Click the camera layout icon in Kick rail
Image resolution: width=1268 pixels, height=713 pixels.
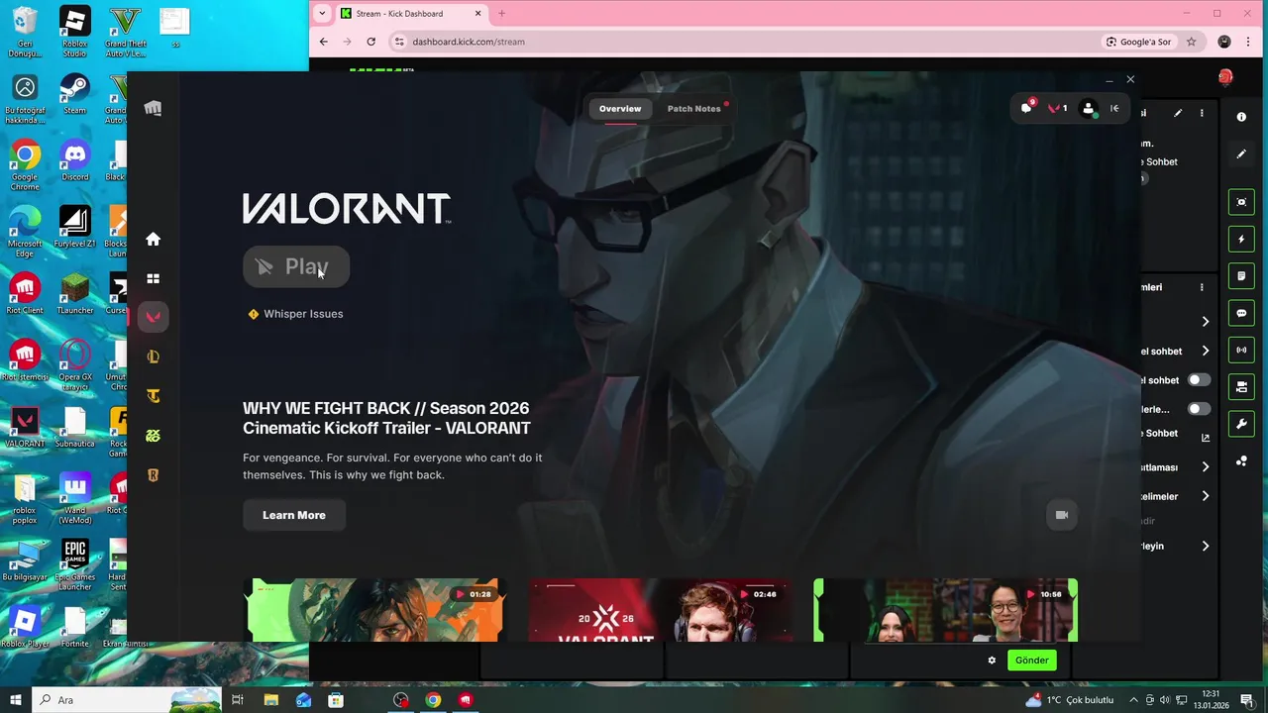(1241, 387)
